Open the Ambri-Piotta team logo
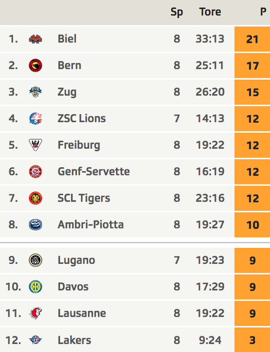 (35, 225)
